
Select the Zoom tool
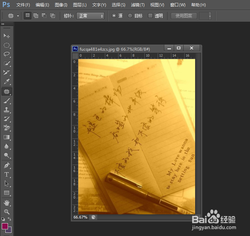click(x=7, y=212)
